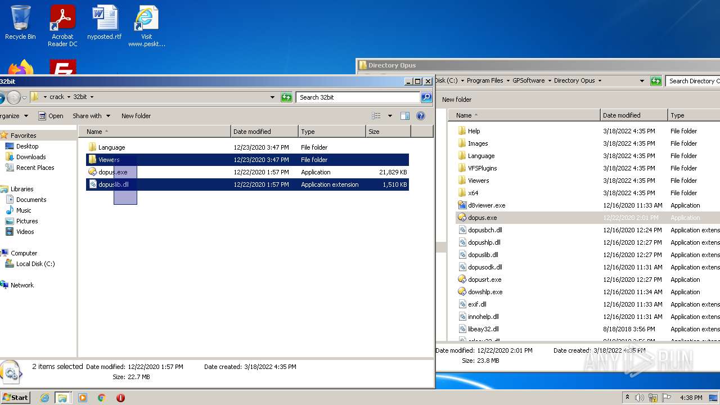Image resolution: width=720 pixels, height=405 pixels.
Task: Open Documents library
Action: coord(31,200)
